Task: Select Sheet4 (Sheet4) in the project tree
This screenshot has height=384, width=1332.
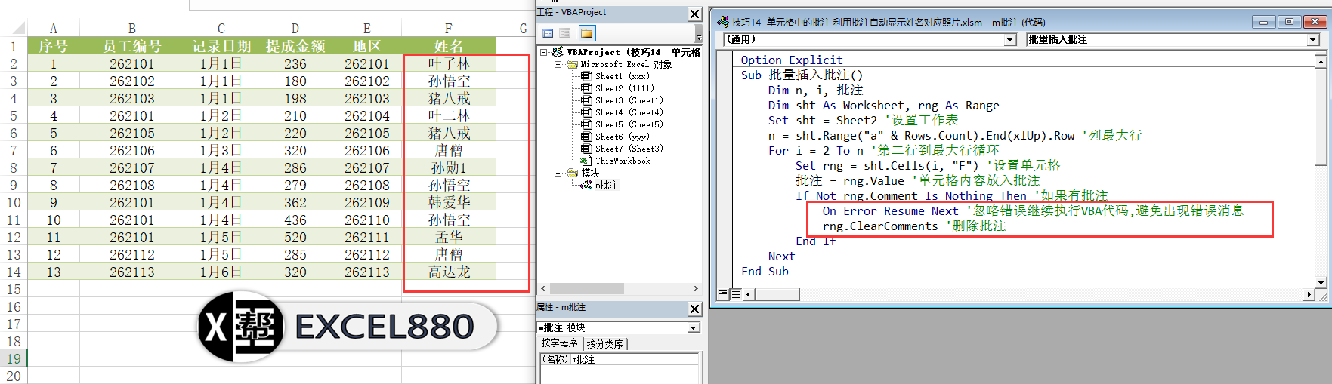Action: pos(622,112)
